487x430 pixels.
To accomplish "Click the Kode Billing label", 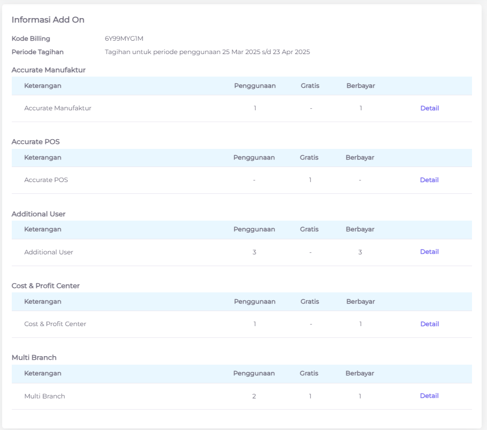I will coord(31,39).
